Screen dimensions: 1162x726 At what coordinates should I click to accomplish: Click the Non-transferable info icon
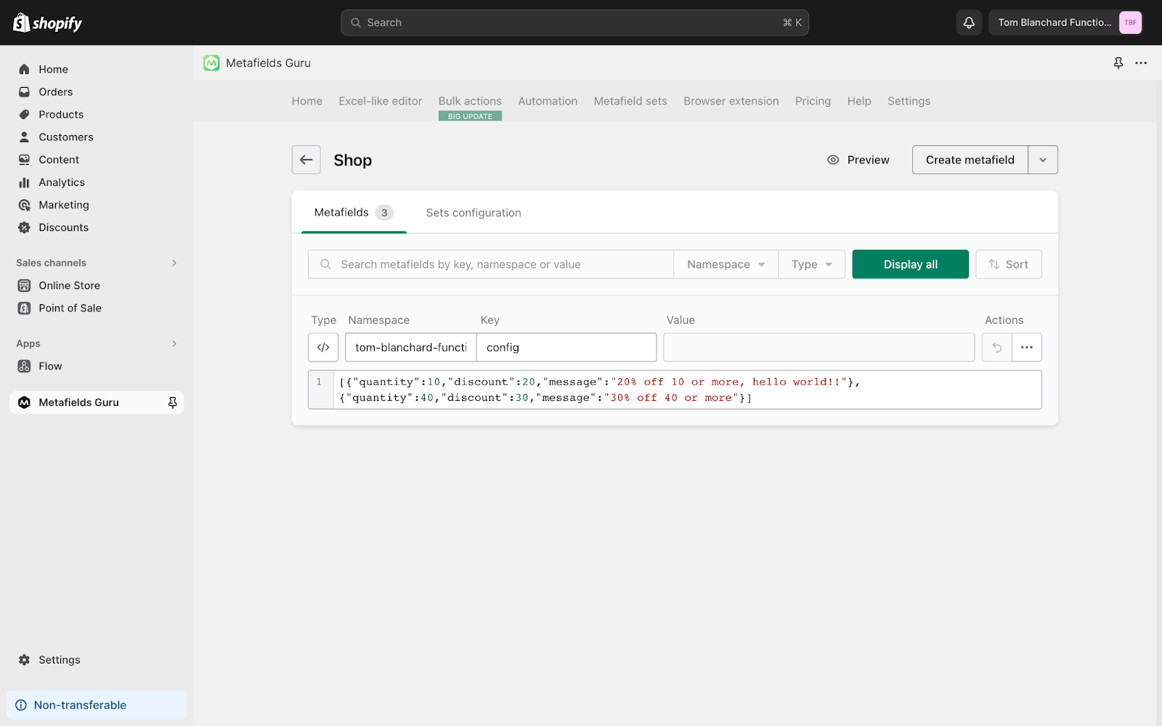tap(21, 705)
